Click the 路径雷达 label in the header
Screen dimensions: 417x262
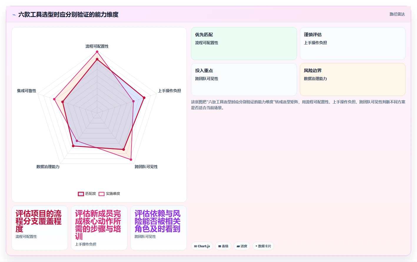[x=397, y=14]
